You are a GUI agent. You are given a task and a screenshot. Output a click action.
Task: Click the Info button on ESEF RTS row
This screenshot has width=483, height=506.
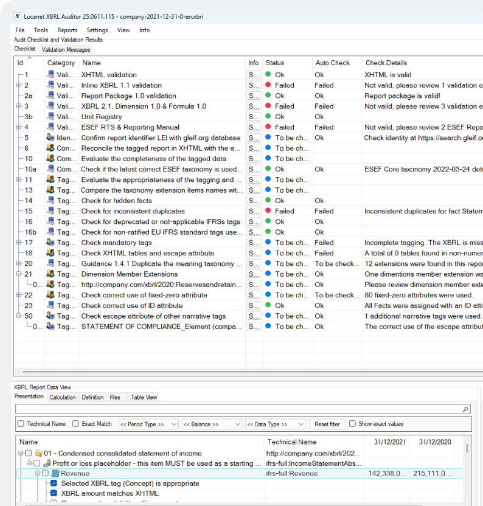(253, 128)
